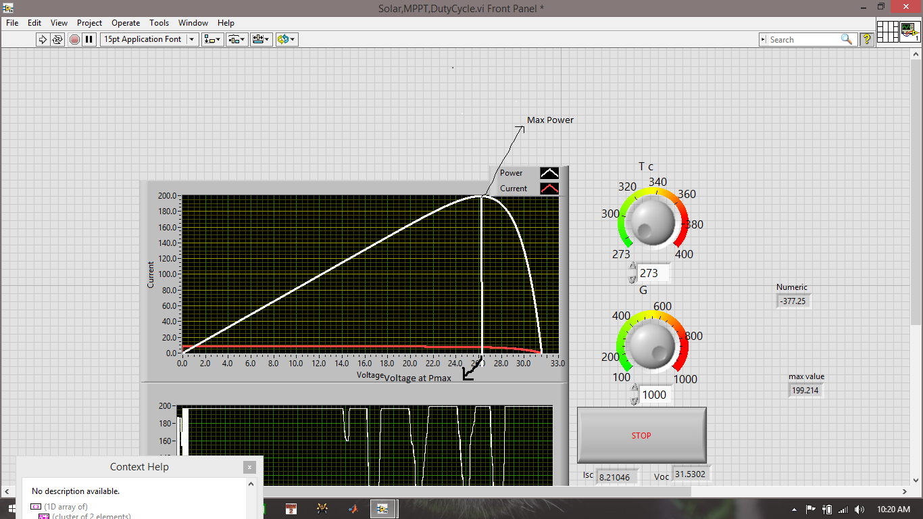Click the Power plot legend swatch
Image resolution: width=923 pixels, height=519 pixels.
click(x=549, y=173)
